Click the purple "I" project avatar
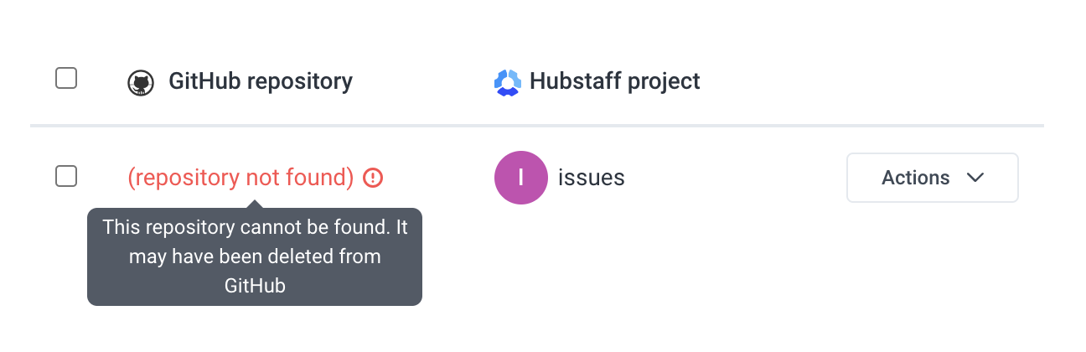The width and height of the screenshot is (1086, 352). 521,178
